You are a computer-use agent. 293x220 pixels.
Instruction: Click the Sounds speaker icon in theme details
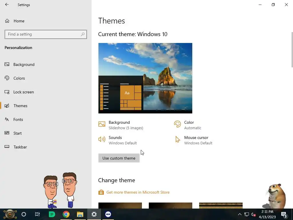(102, 139)
